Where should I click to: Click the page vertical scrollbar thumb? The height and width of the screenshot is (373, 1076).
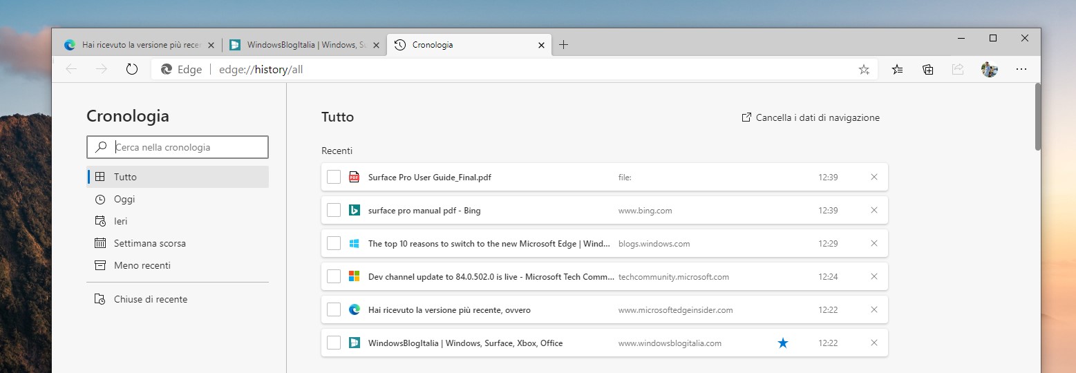(1037, 116)
